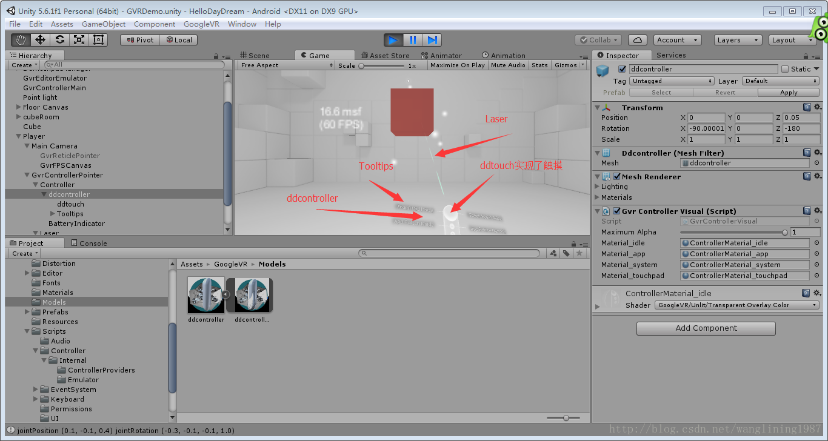
Task: Click the prefab Apply button
Action: [x=789, y=93]
